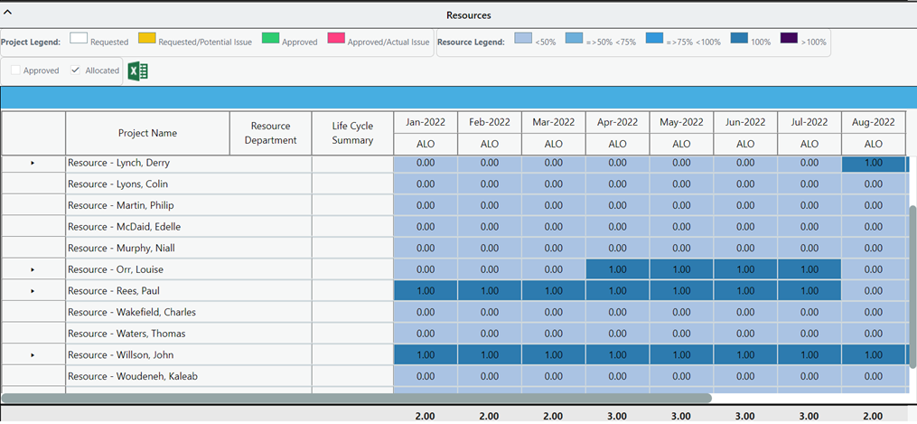The image size is (917, 424).
Task: Click the Resource Department column header
Action: (x=271, y=133)
